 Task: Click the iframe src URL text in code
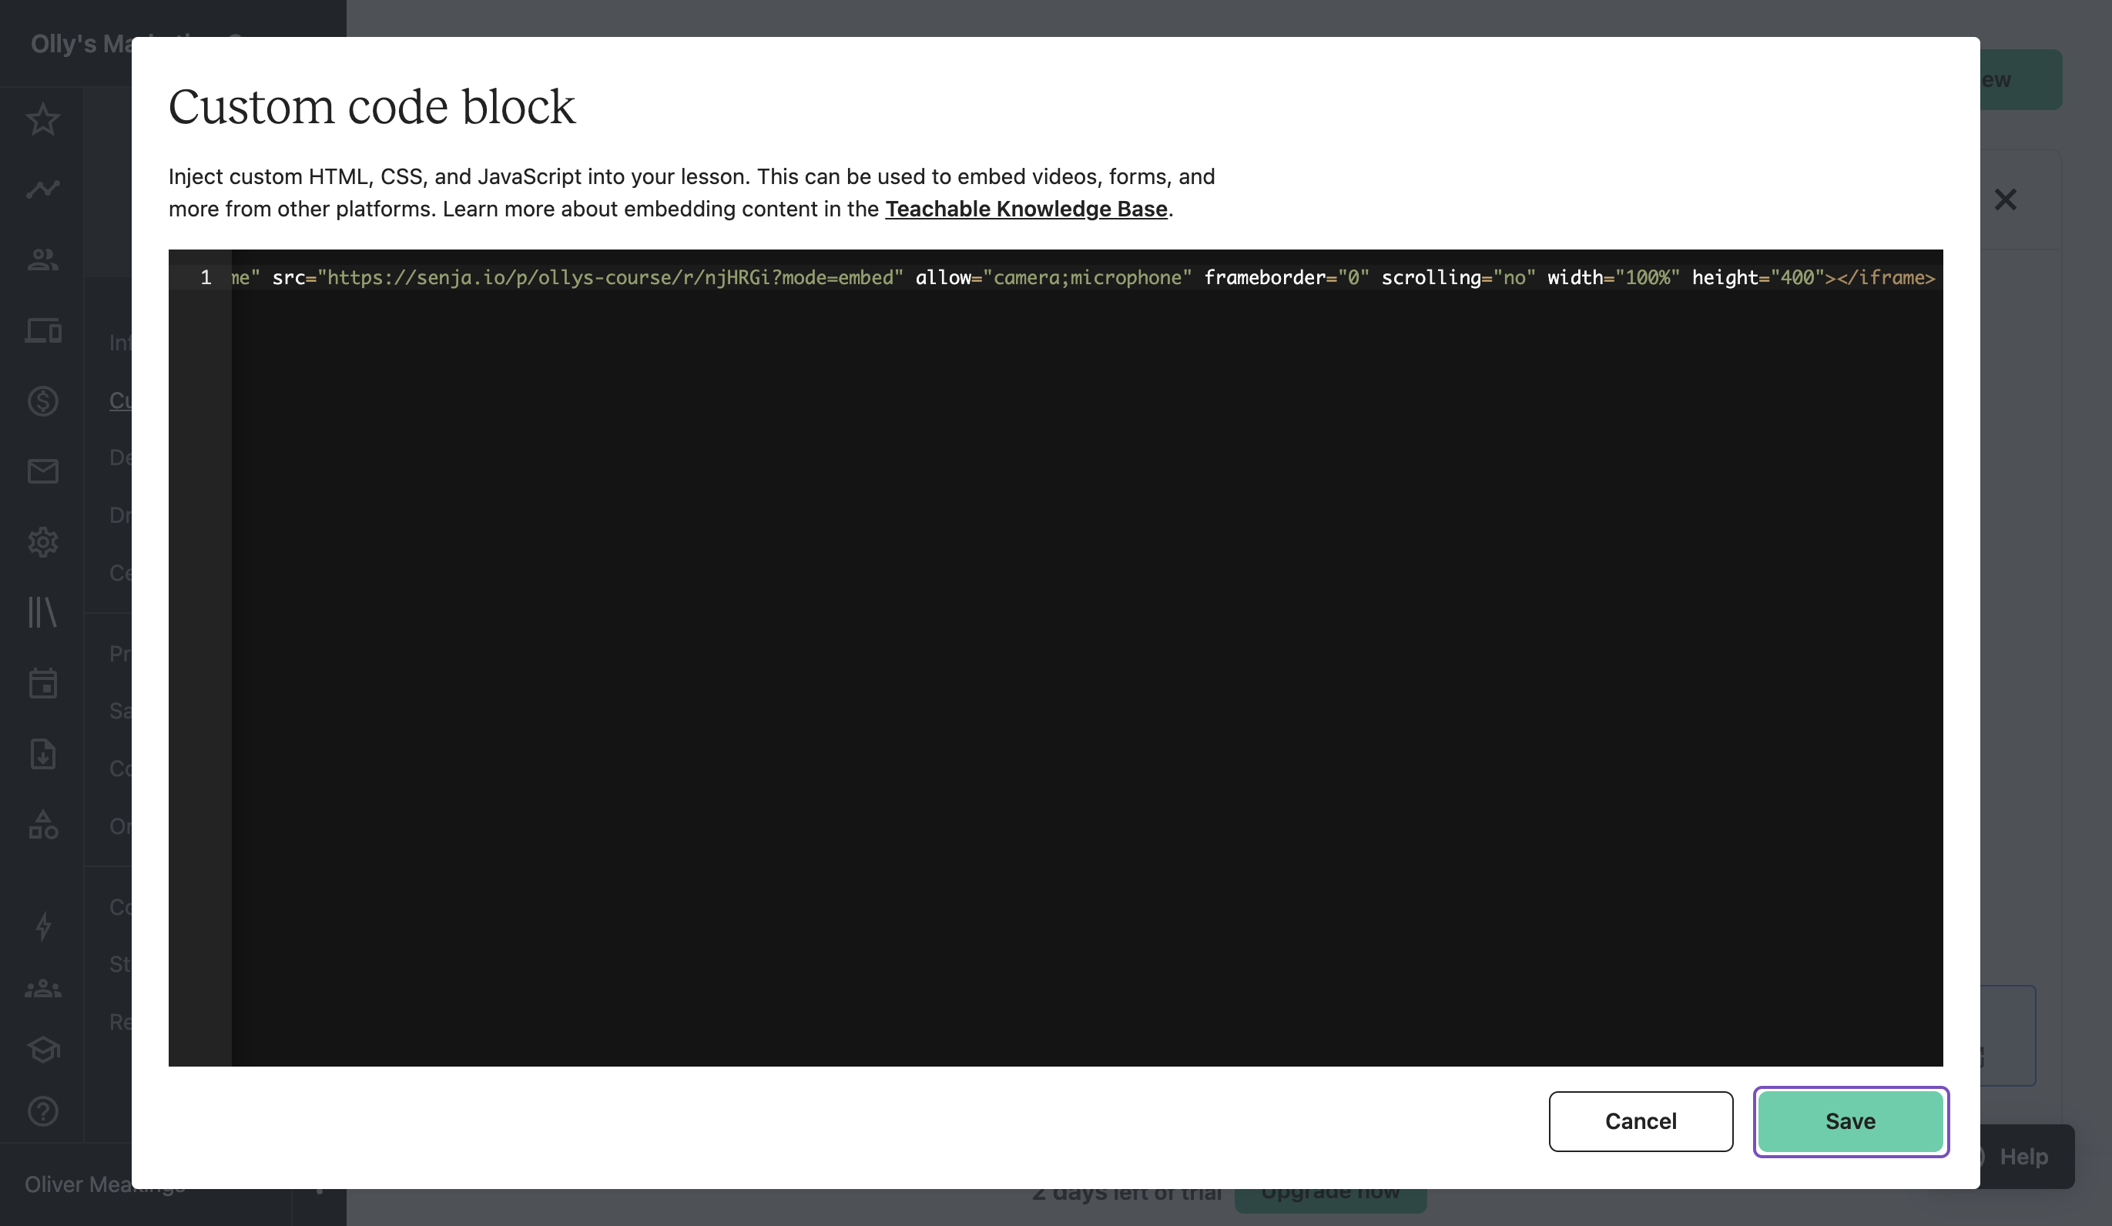pos(610,277)
